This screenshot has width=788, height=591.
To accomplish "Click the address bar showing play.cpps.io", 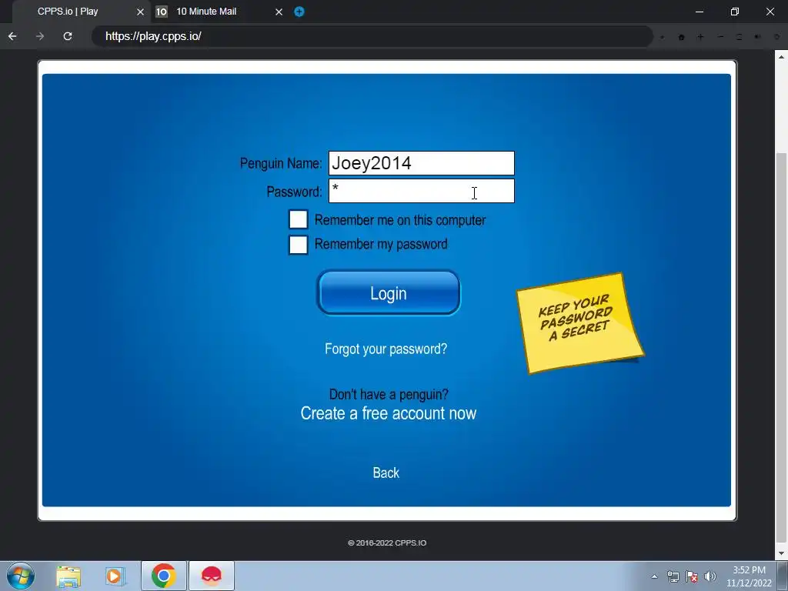I will coord(372,36).
